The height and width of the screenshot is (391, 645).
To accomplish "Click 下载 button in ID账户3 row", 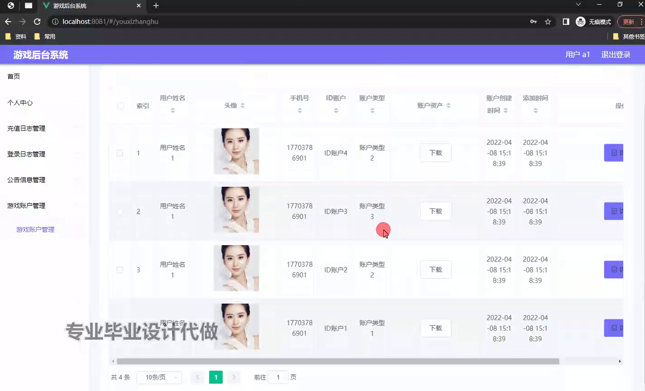I will pyautogui.click(x=436, y=211).
